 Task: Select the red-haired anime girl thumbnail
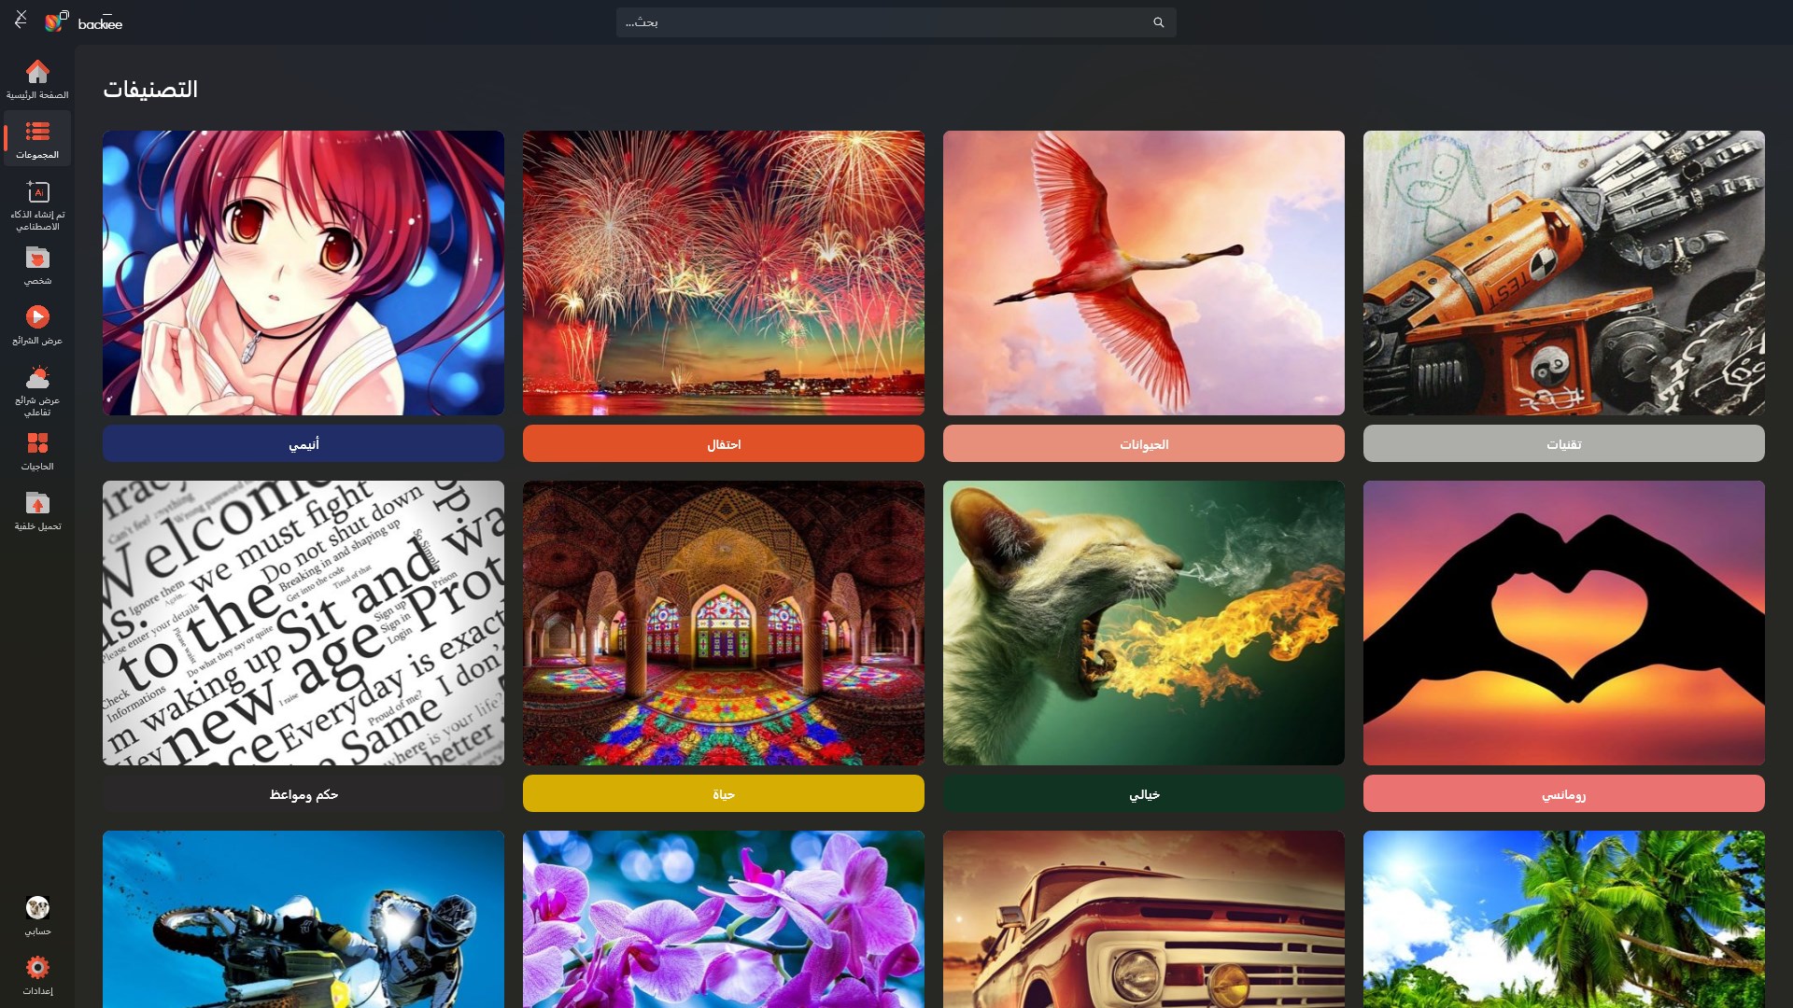[x=304, y=273]
